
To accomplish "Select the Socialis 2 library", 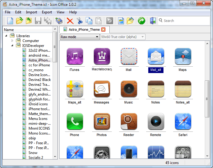I will coord(36,158).
